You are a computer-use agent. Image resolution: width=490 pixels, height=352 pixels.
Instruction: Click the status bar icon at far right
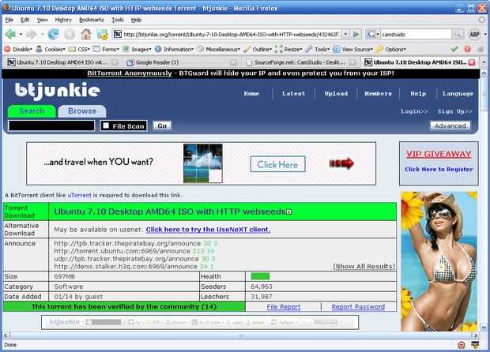(475, 345)
